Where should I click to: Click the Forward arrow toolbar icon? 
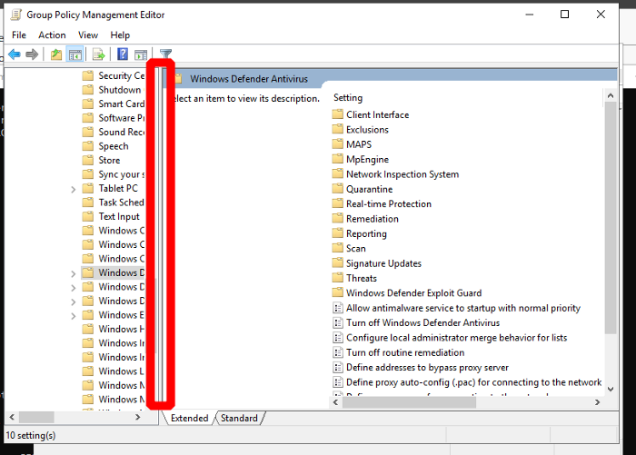32,54
